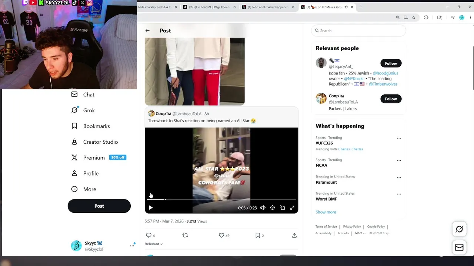Open the #UFC326 trend
474x266 pixels.
[324, 143]
